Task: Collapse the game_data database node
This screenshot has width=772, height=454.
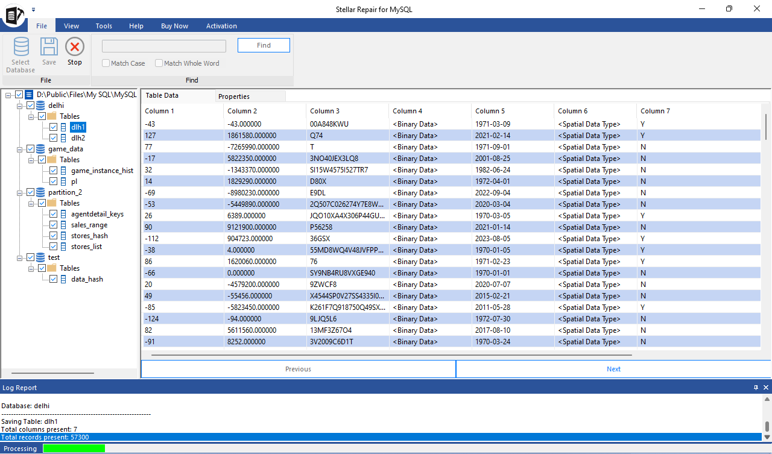Action: (x=20, y=149)
